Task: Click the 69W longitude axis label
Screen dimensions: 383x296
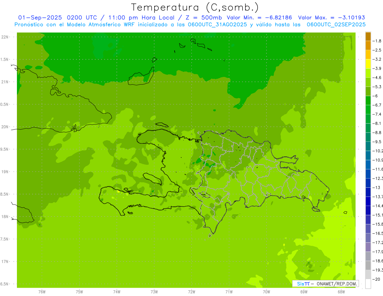Action: [x=304, y=292]
